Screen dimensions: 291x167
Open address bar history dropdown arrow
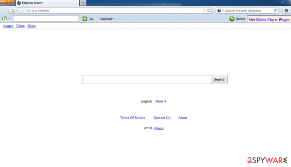[204, 11]
